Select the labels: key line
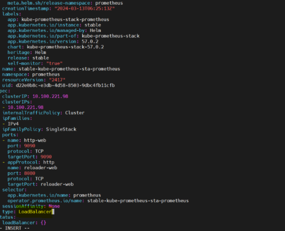This screenshot has height=231, width=285. [12, 14]
